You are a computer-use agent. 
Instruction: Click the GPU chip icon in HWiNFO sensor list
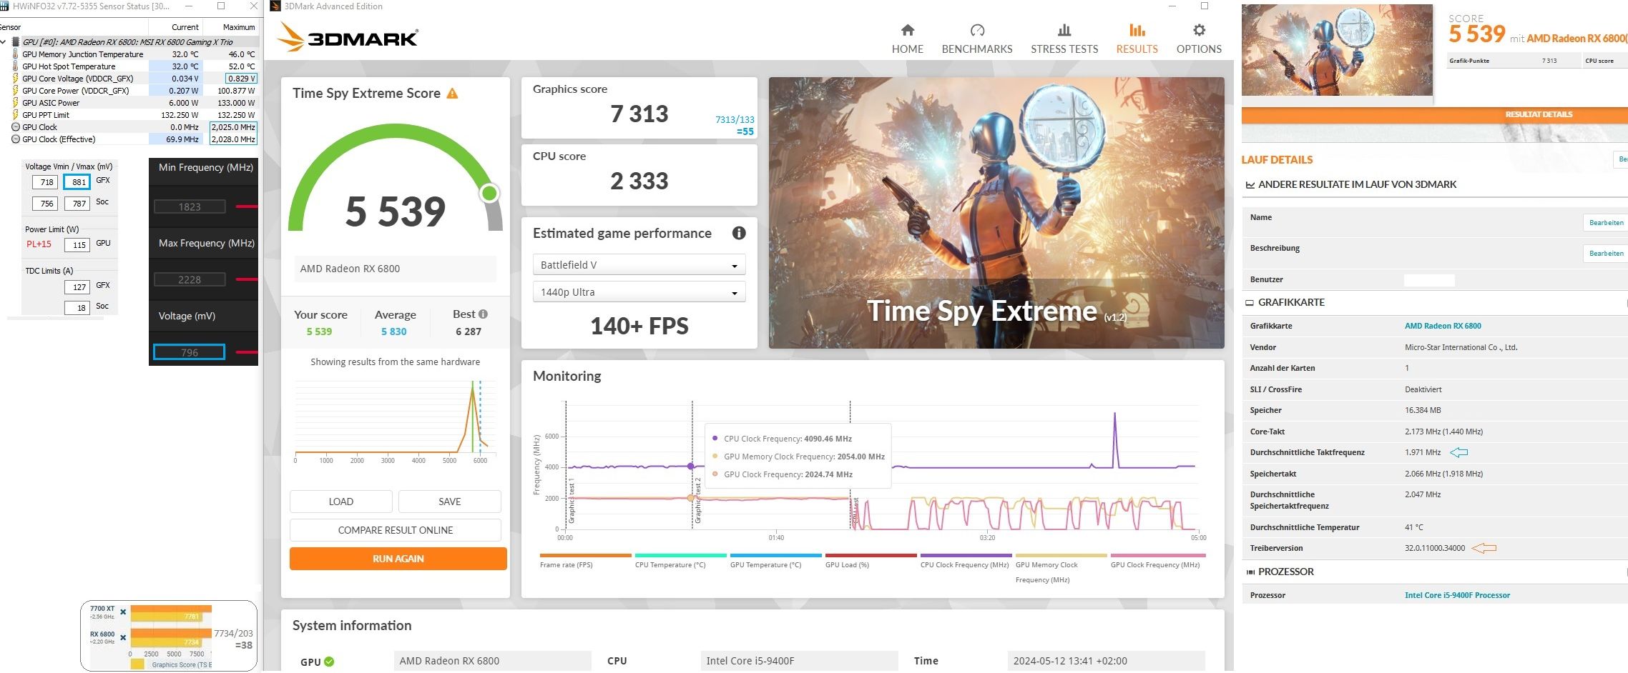[x=16, y=42]
